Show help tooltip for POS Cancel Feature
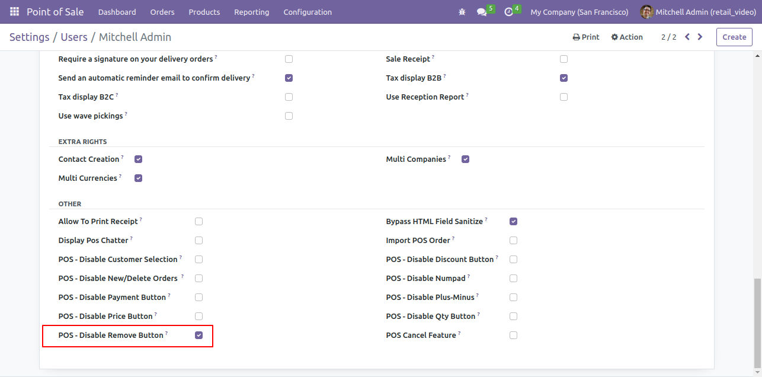The width and height of the screenshot is (762, 377). pyautogui.click(x=459, y=333)
